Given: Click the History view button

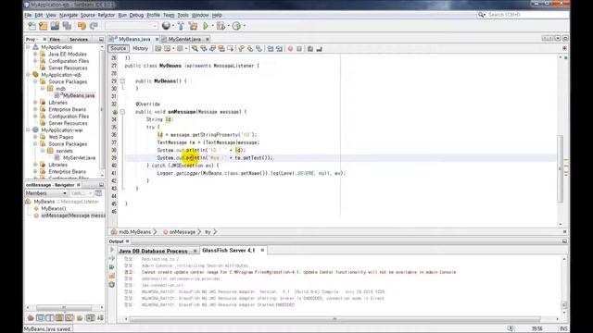Looking at the screenshot, I should click(140, 48).
